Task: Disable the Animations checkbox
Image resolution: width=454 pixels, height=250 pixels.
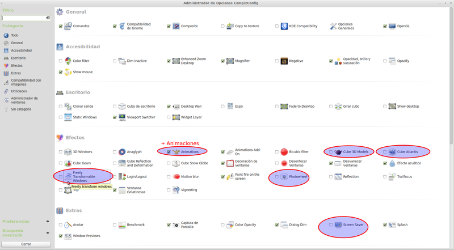Action: pyautogui.click(x=169, y=152)
